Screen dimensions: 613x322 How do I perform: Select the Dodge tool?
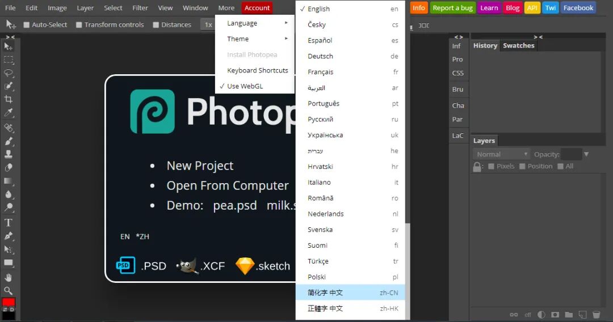pos(8,207)
